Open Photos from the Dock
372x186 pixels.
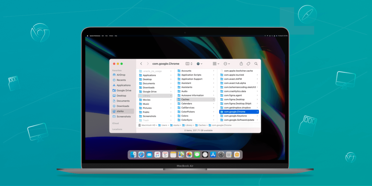[189, 155]
